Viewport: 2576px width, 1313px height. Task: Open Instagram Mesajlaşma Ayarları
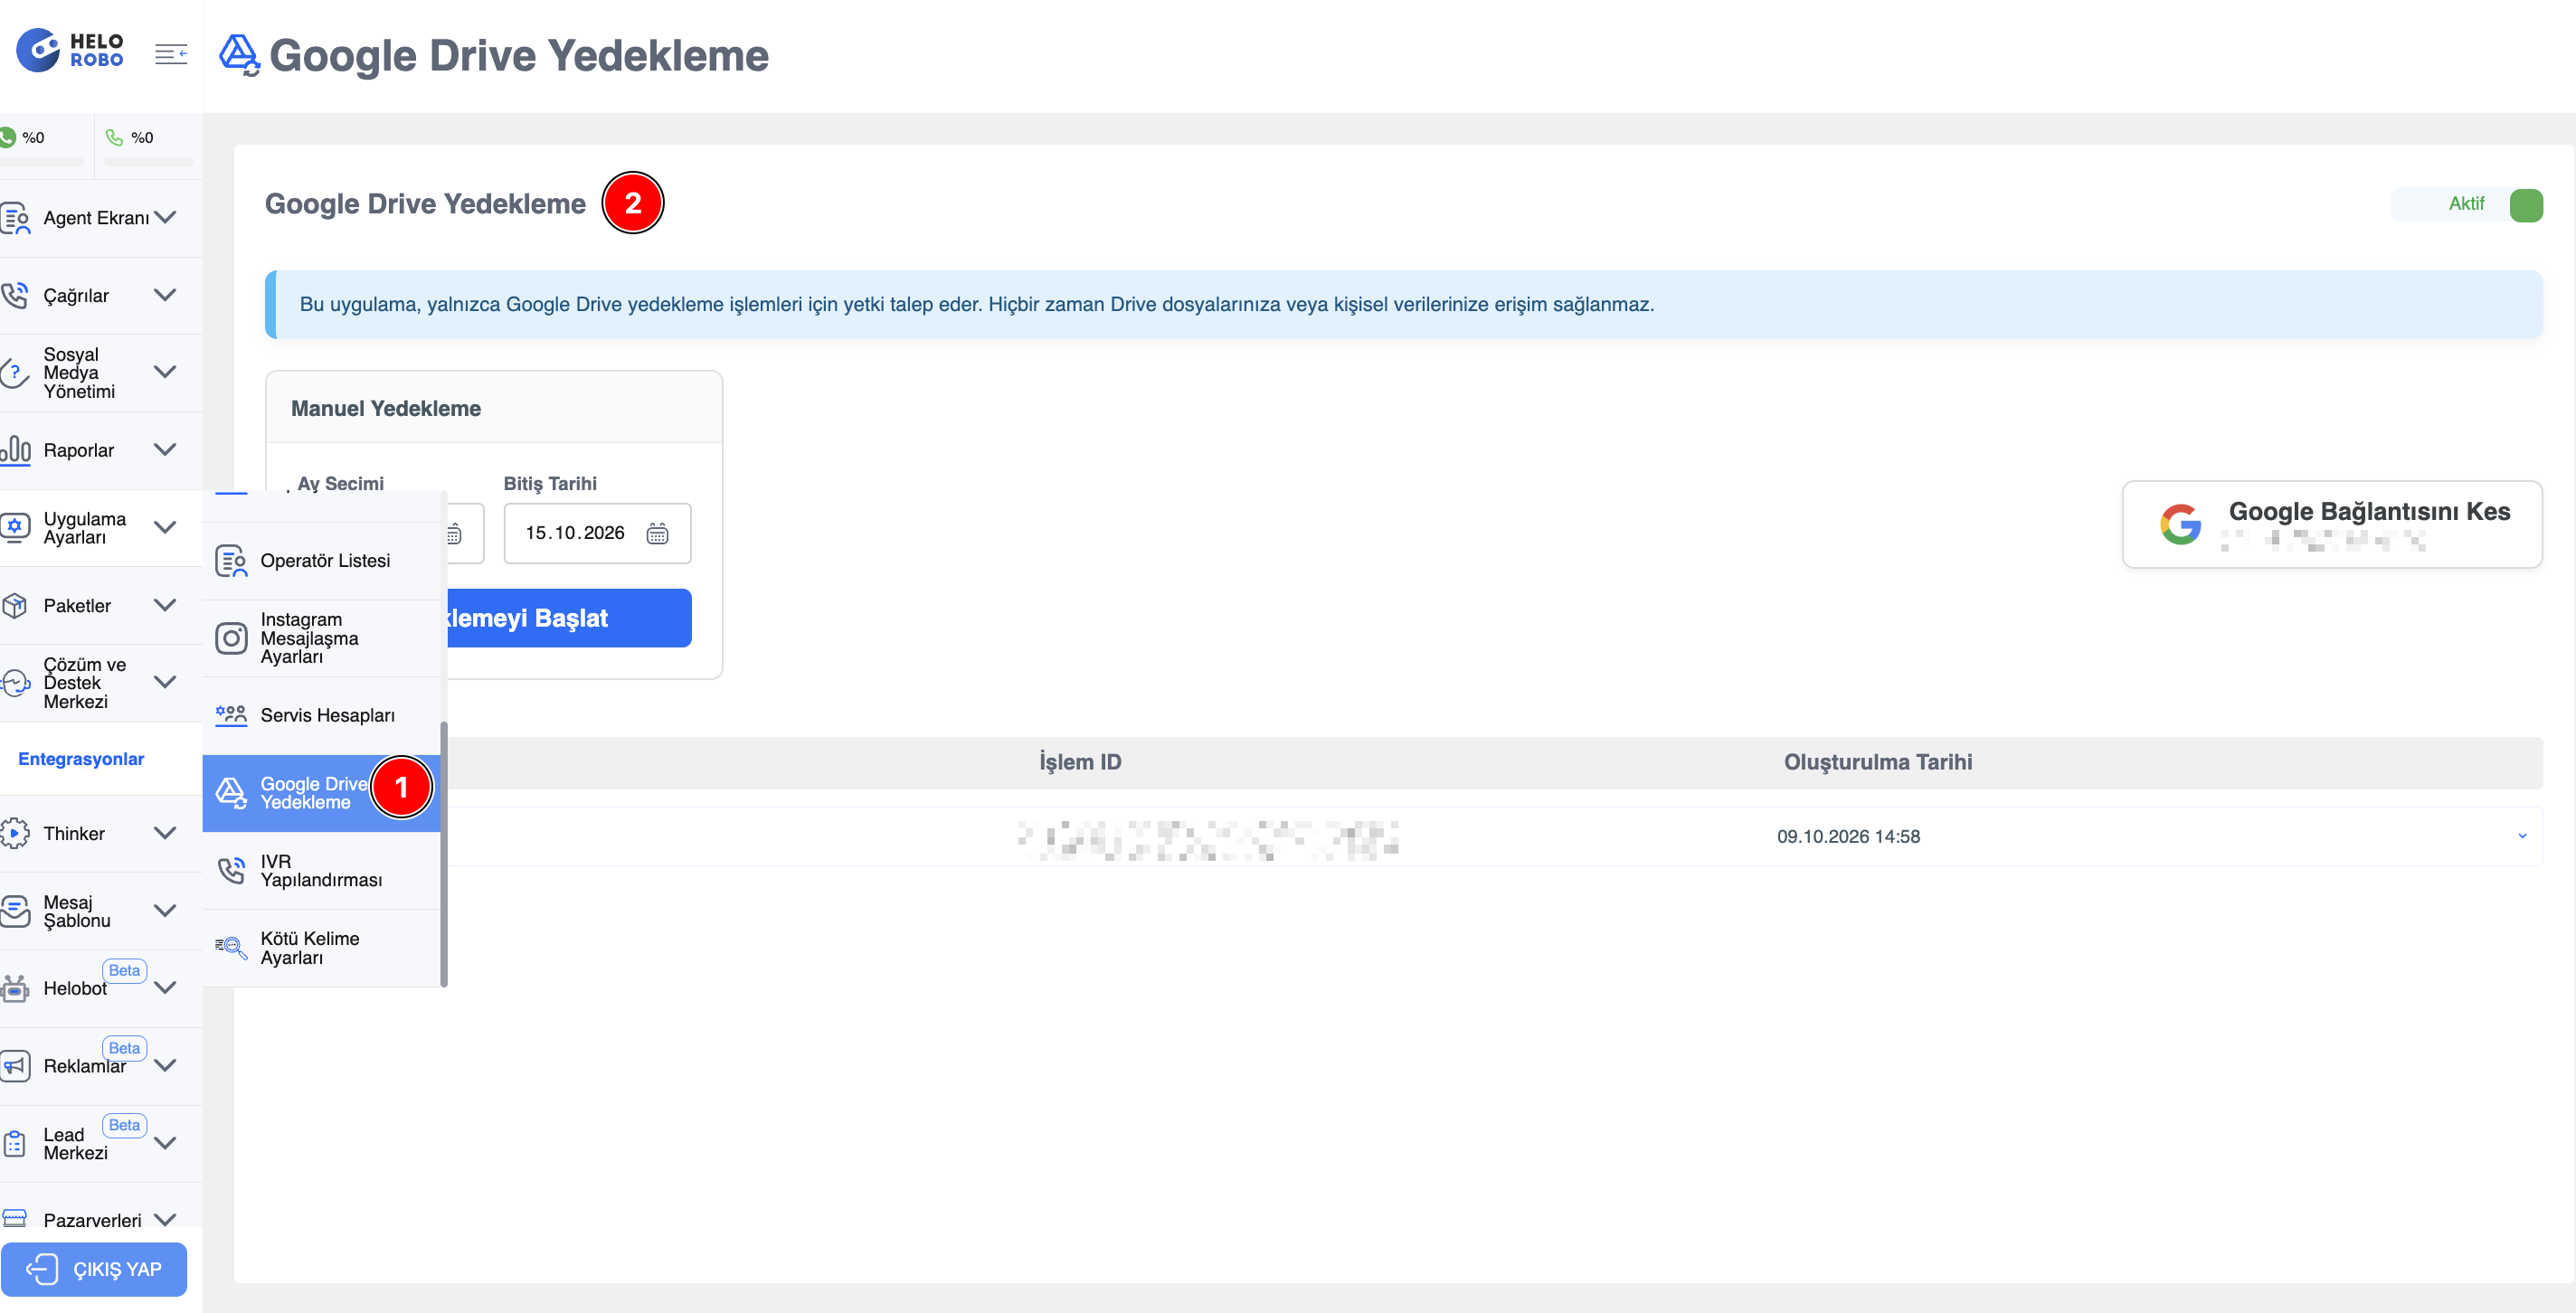click(322, 638)
